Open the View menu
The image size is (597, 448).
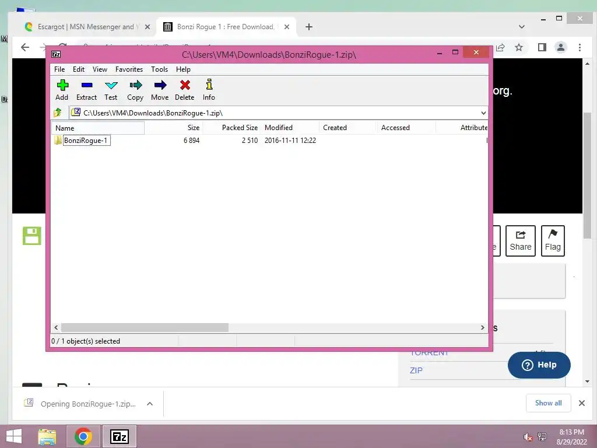pyautogui.click(x=100, y=69)
